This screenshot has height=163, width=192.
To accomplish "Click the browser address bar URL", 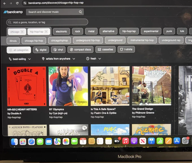I will point(56,3).
